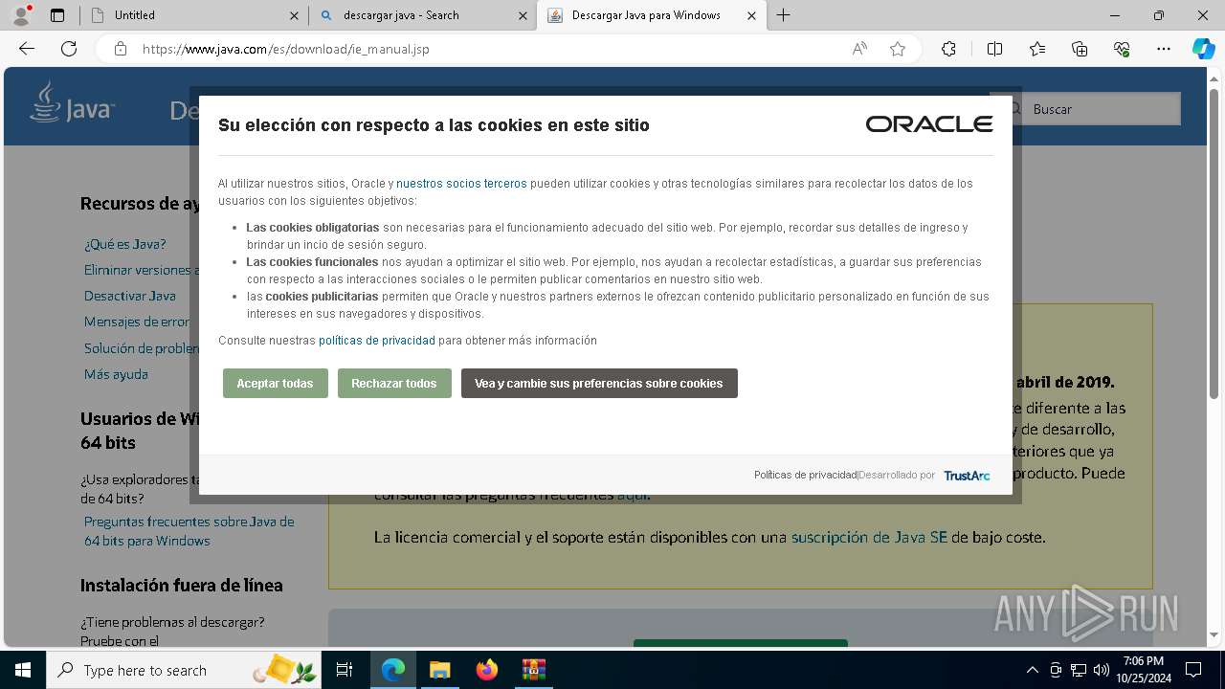Open Desactivar Java sidebar link
The width and height of the screenshot is (1225, 689).
coord(130,296)
